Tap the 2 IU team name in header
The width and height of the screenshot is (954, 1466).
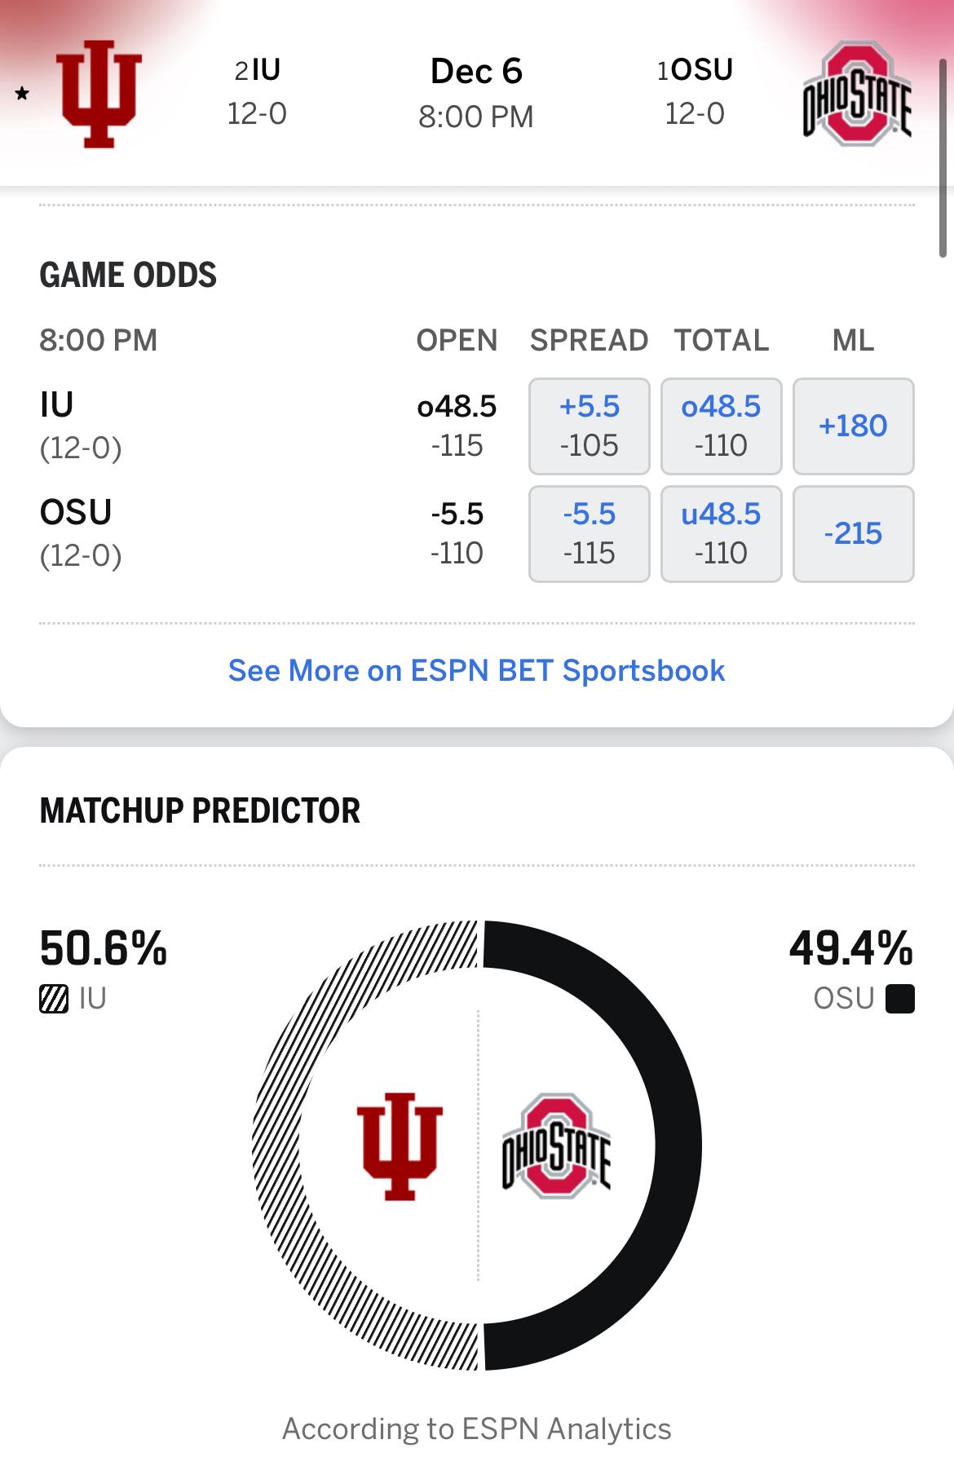tap(258, 71)
